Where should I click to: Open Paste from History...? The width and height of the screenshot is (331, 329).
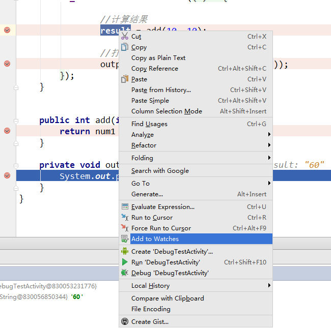pyautogui.click(x=196, y=90)
